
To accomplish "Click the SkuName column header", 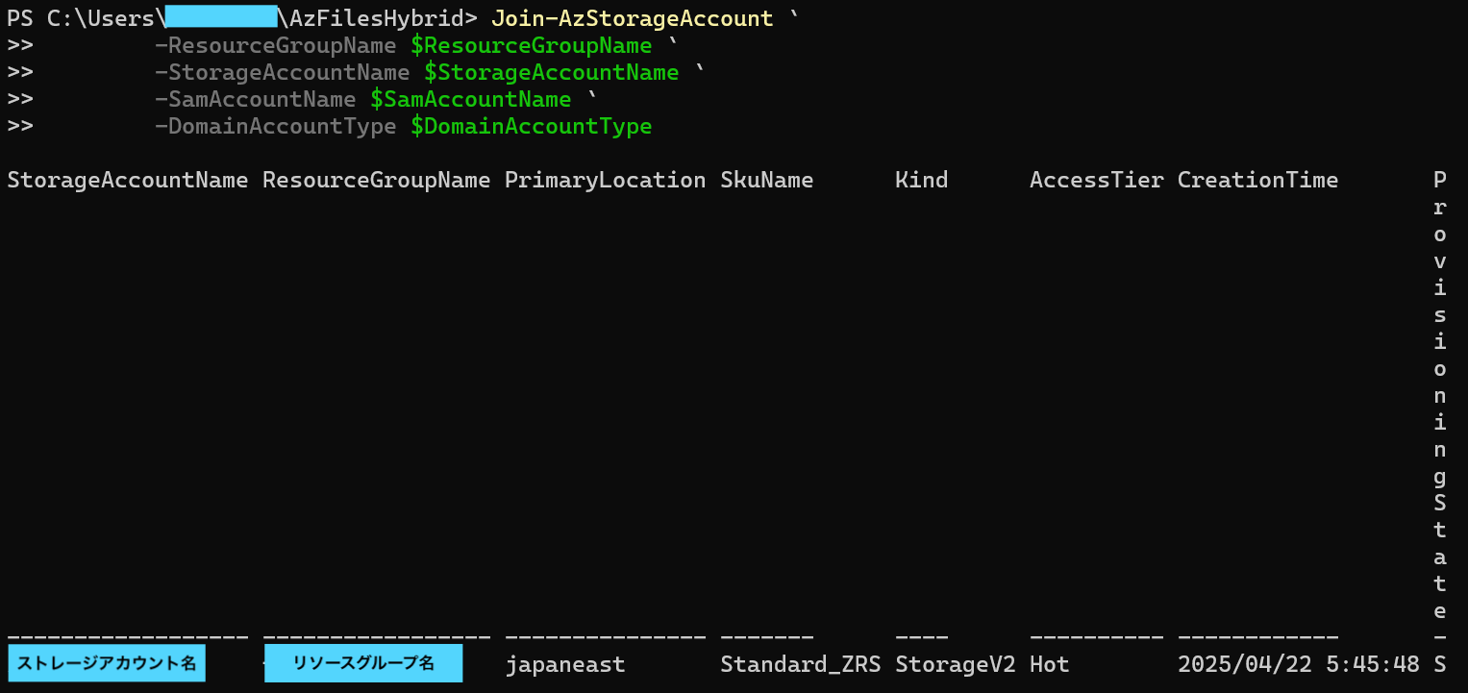I will click(x=767, y=180).
